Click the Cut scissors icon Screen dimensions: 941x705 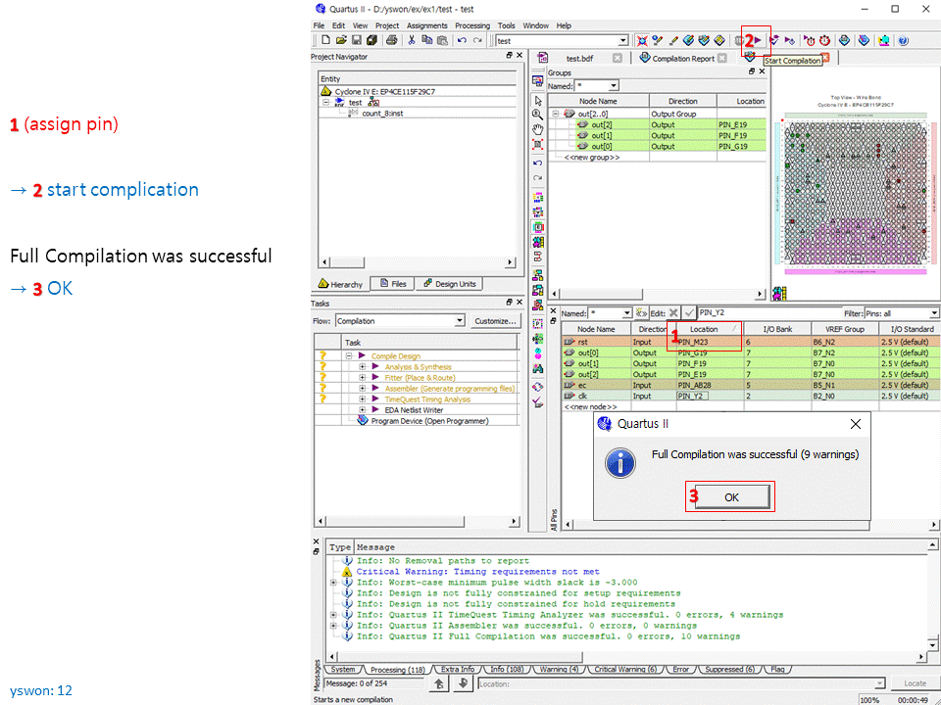[x=412, y=40]
